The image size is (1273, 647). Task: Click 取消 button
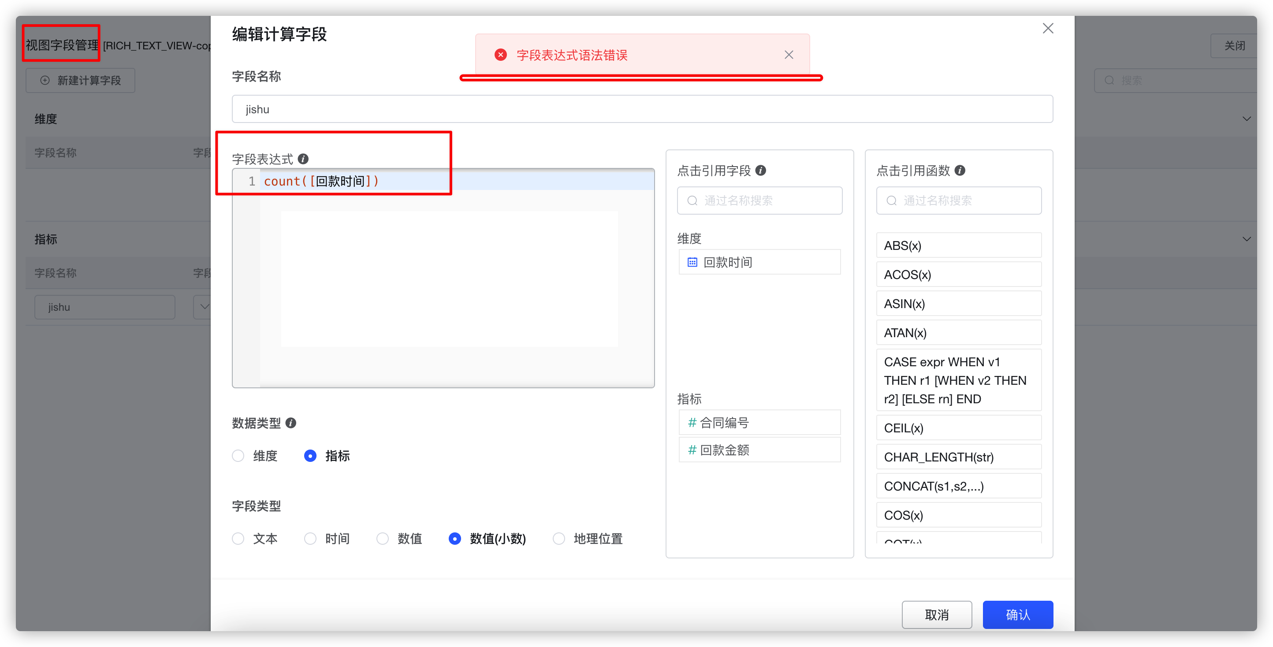point(937,615)
